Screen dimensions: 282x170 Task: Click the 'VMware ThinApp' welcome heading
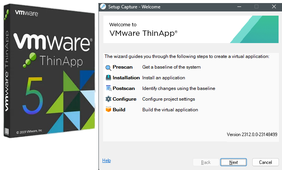143,33
